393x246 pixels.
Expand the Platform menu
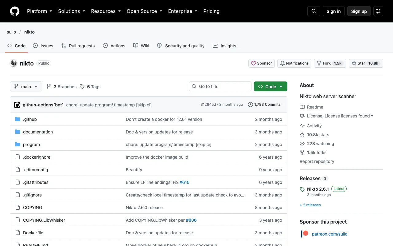tap(40, 11)
